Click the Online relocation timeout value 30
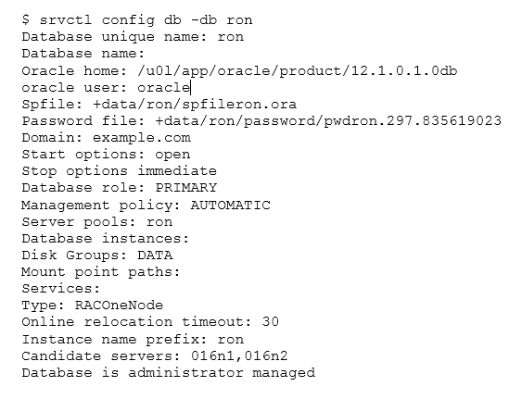The image size is (522, 399). (271, 322)
